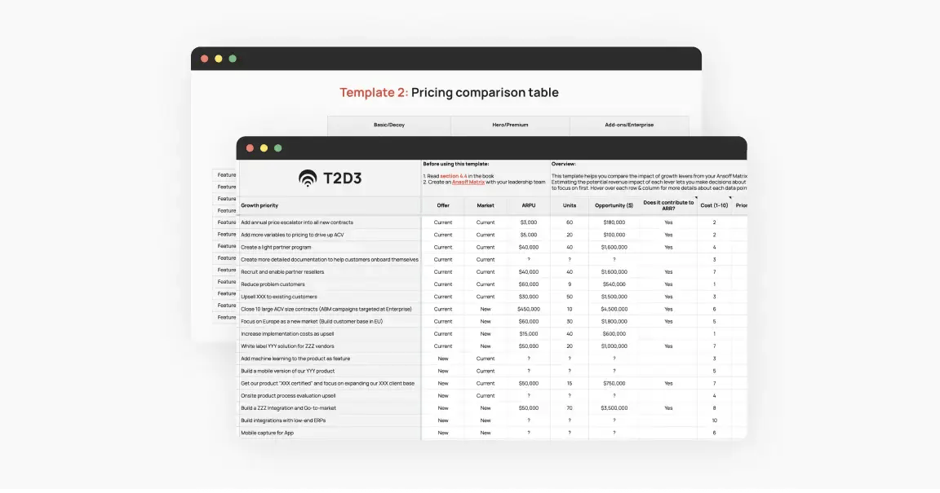Click yellow minimize dot on T2D3 window
The width and height of the screenshot is (940, 493).
click(x=264, y=148)
